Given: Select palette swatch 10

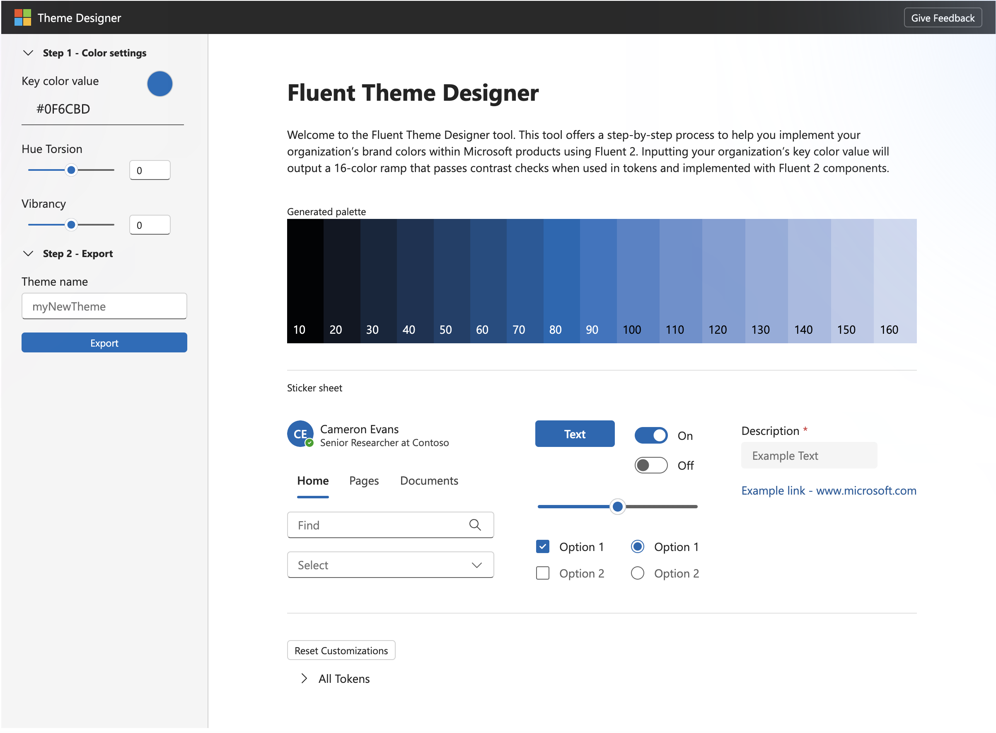Looking at the screenshot, I should 305,281.
